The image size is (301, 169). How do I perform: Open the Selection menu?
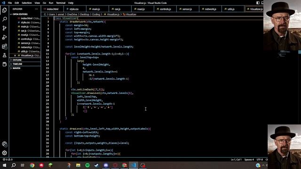tap(27, 3)
